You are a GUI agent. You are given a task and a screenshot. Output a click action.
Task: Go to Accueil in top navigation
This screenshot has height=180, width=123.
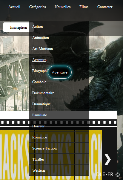14,7
